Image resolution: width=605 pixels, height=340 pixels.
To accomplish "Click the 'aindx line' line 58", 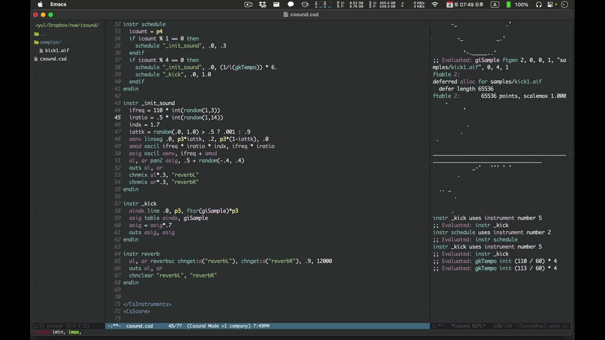I will 183,211.
